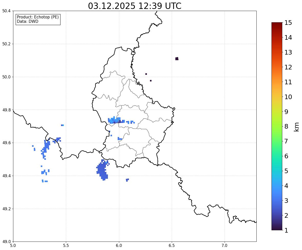
Task: Click the colorbar tick label 14
Action: click(x=288, y=38)
